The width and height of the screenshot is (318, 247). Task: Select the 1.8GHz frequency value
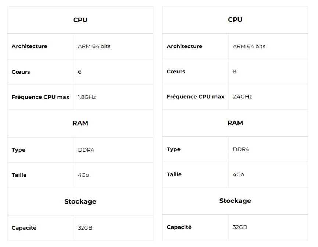point(87,97)
